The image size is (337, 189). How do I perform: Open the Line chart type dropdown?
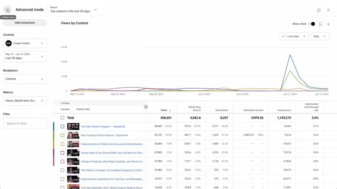coord(293,36)
